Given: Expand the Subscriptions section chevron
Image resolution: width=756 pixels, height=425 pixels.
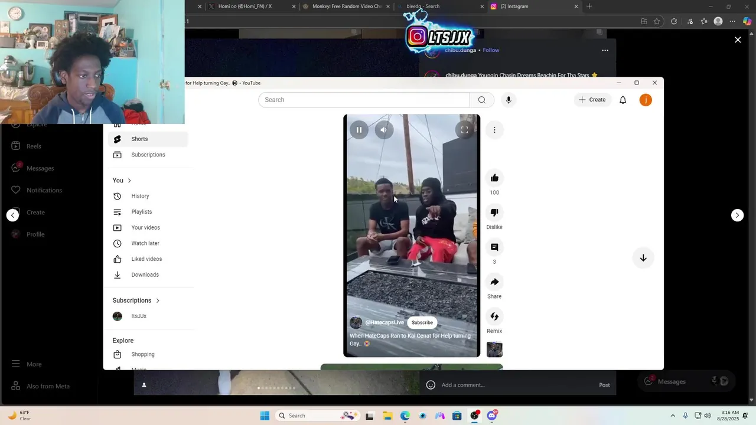Looking at the screenshot, I should (x=158, y=300).
